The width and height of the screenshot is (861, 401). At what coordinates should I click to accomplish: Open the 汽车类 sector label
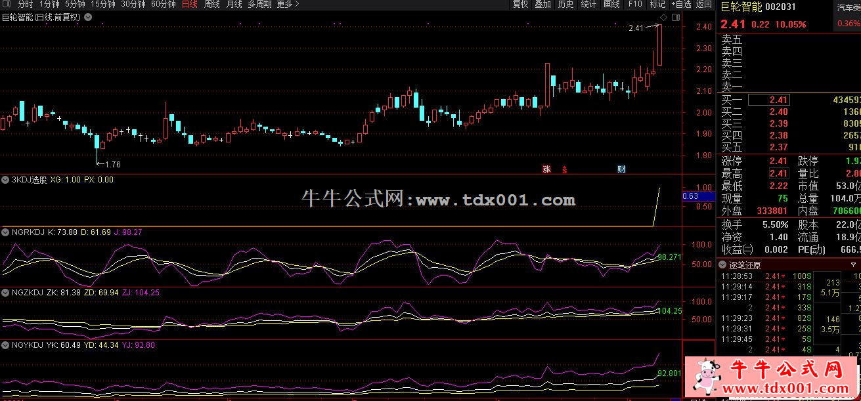pos(848,7)
